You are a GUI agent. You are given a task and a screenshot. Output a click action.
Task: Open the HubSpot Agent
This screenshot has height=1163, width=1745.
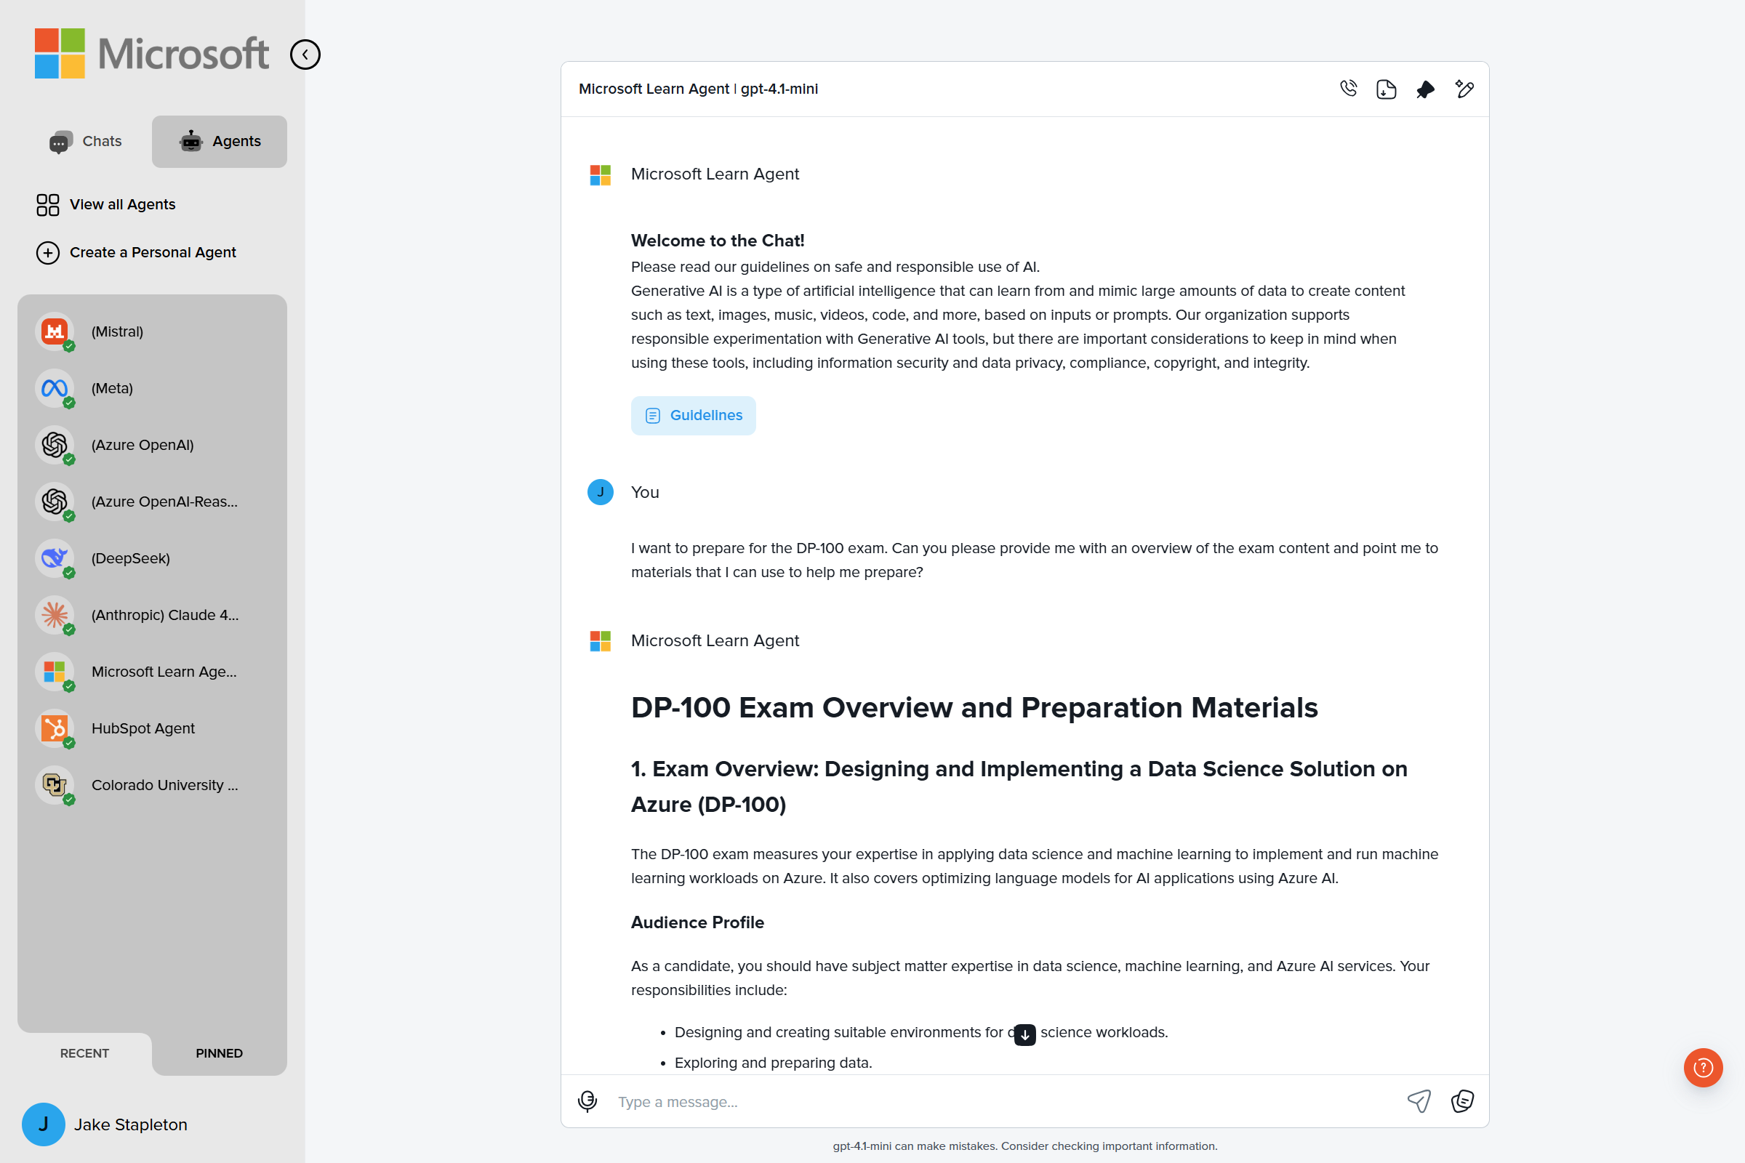point(143,728)
